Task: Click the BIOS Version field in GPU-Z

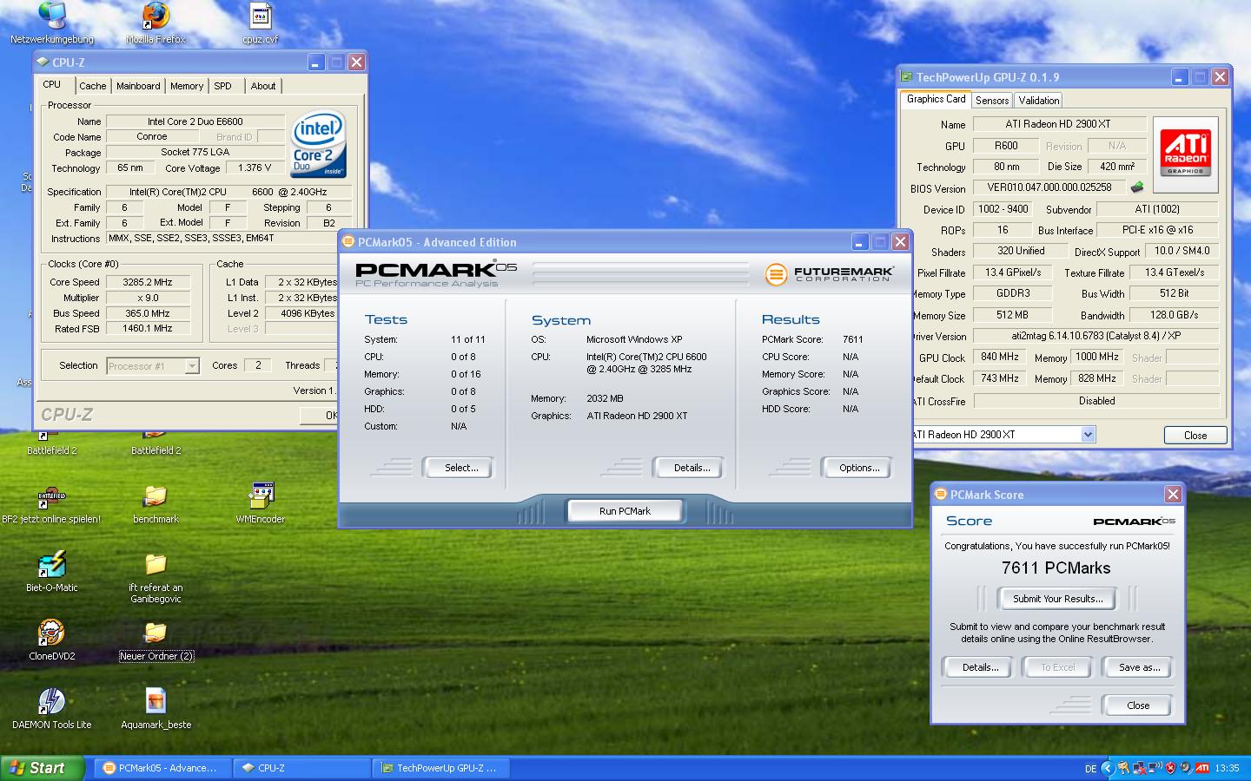Action: (1049, 187)
